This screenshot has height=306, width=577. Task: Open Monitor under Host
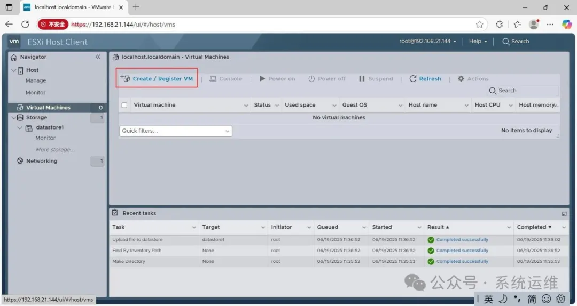[35, 93]
